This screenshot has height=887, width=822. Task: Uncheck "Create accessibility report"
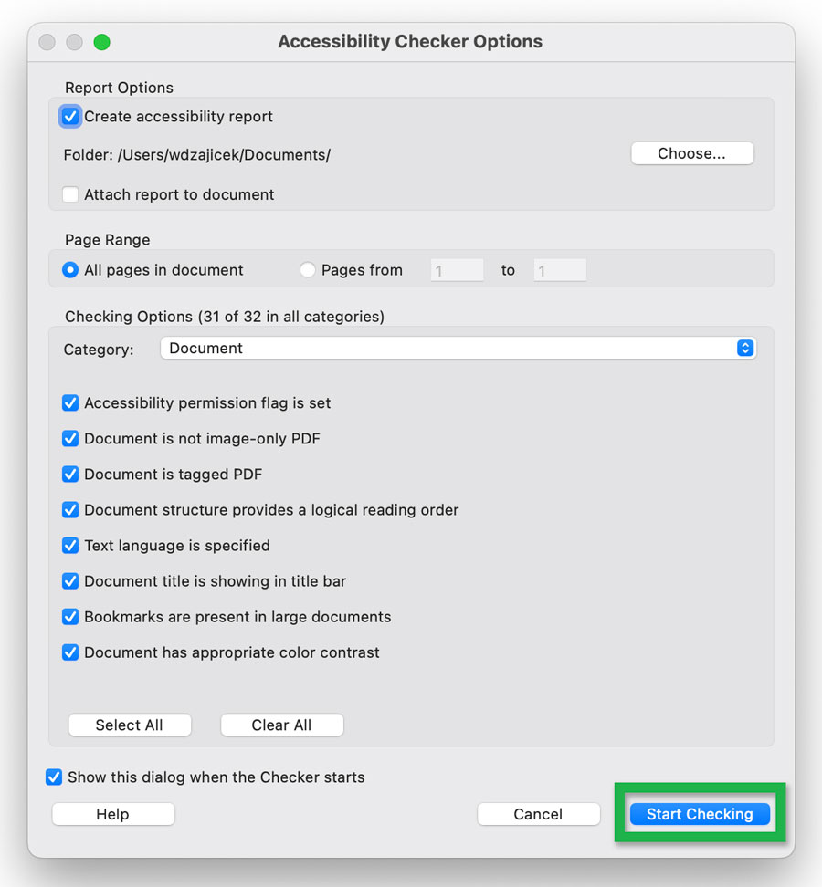point(70,116)
